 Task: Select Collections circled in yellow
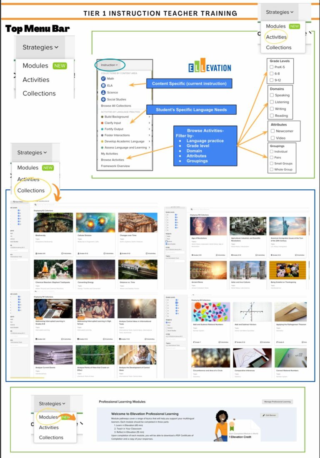31,191
